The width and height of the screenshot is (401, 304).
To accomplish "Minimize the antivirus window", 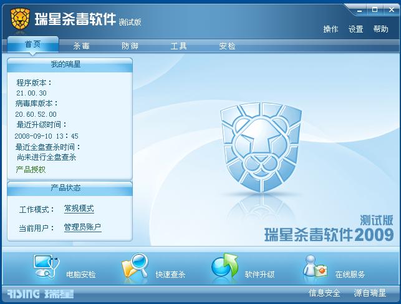I will 360,11.
